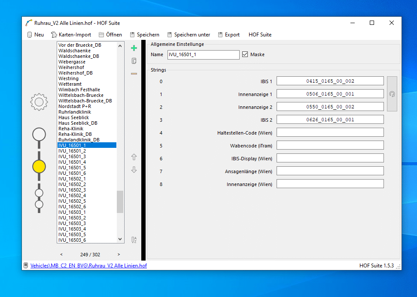
Task: Select the large white circle sidebar node
Action: (x=39, y=135)
